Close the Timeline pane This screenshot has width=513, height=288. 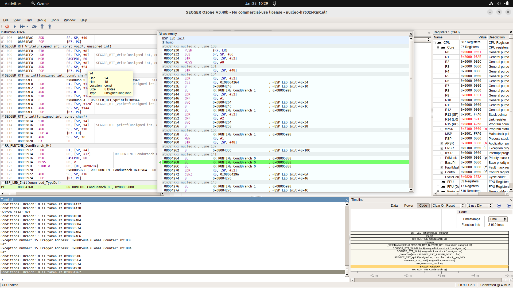click(511, 200)
